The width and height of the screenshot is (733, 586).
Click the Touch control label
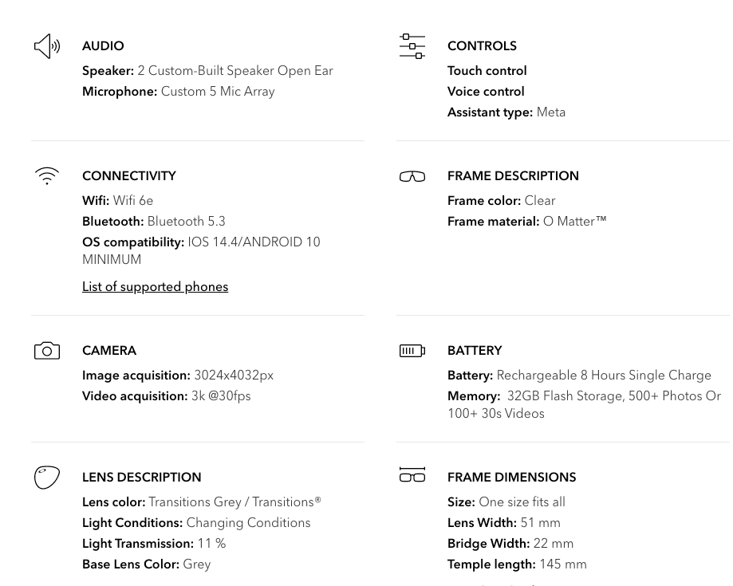pyautogui.click(x=487, y=71)
